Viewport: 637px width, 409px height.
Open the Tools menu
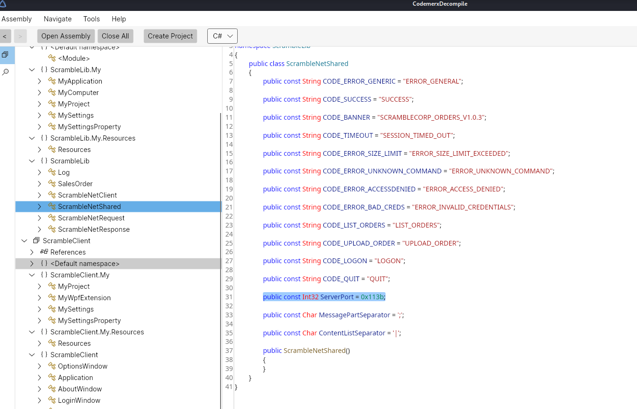[x=91, y=19]
